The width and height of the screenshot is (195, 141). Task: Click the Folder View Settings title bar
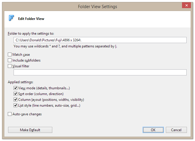click(x=97, y=6)
